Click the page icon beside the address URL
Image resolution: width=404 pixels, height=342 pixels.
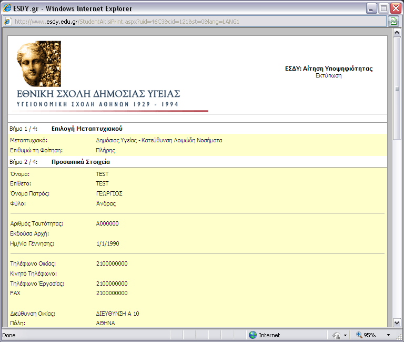click(8, 22)
